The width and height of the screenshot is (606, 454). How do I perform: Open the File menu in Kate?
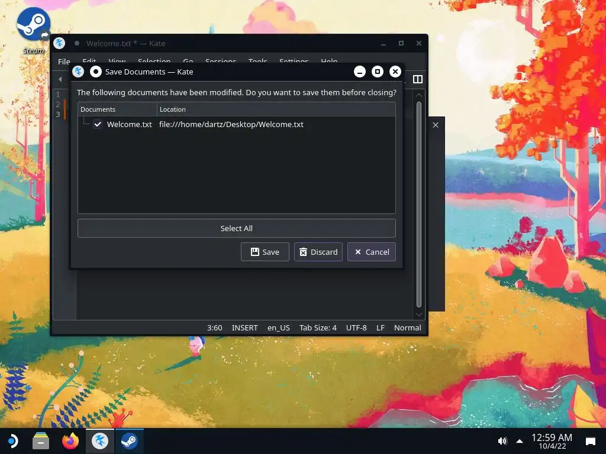(x=64, y=61)
